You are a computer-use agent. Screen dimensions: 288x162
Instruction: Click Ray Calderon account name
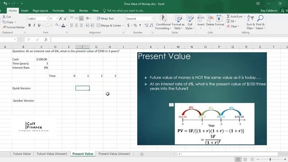[269, 11]
